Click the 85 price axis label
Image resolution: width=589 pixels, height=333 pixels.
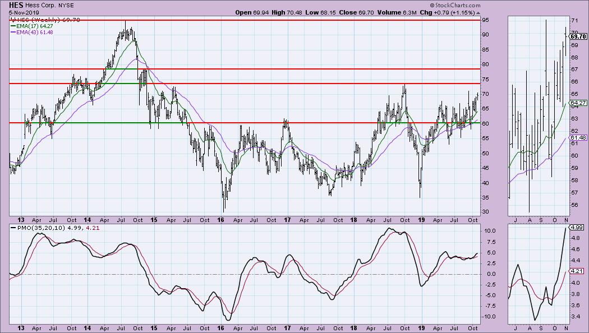486,49
